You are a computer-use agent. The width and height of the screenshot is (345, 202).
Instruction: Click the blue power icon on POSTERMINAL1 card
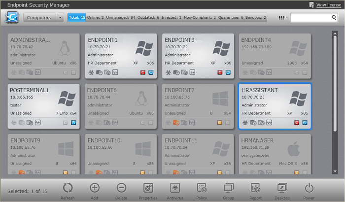tap(73, 123)
